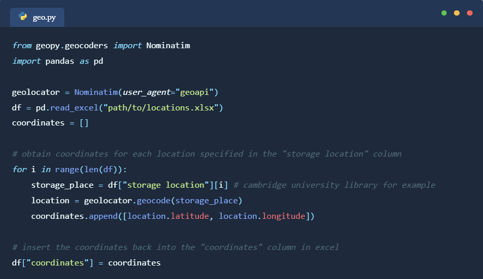Select the geo.py file tab
The height and width of the screenshot is (279, 483).
pos(37,18)
